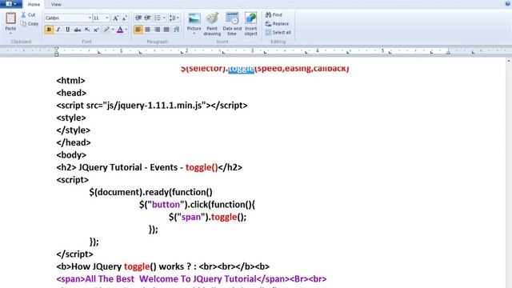512x288 pixels.
Task: Center align the text
Action: [147, 30]
